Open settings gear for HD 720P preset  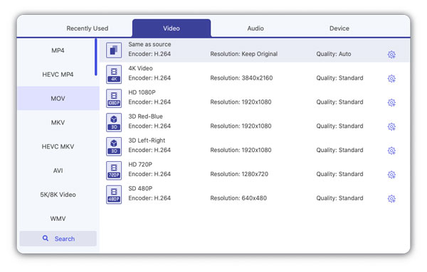391,175
